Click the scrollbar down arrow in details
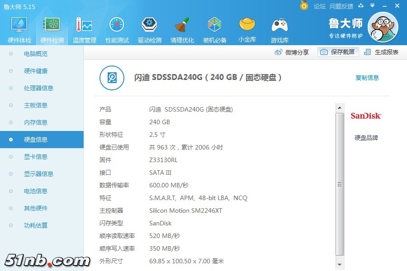Screen dimensions: 407x271 tap(340, 263)
